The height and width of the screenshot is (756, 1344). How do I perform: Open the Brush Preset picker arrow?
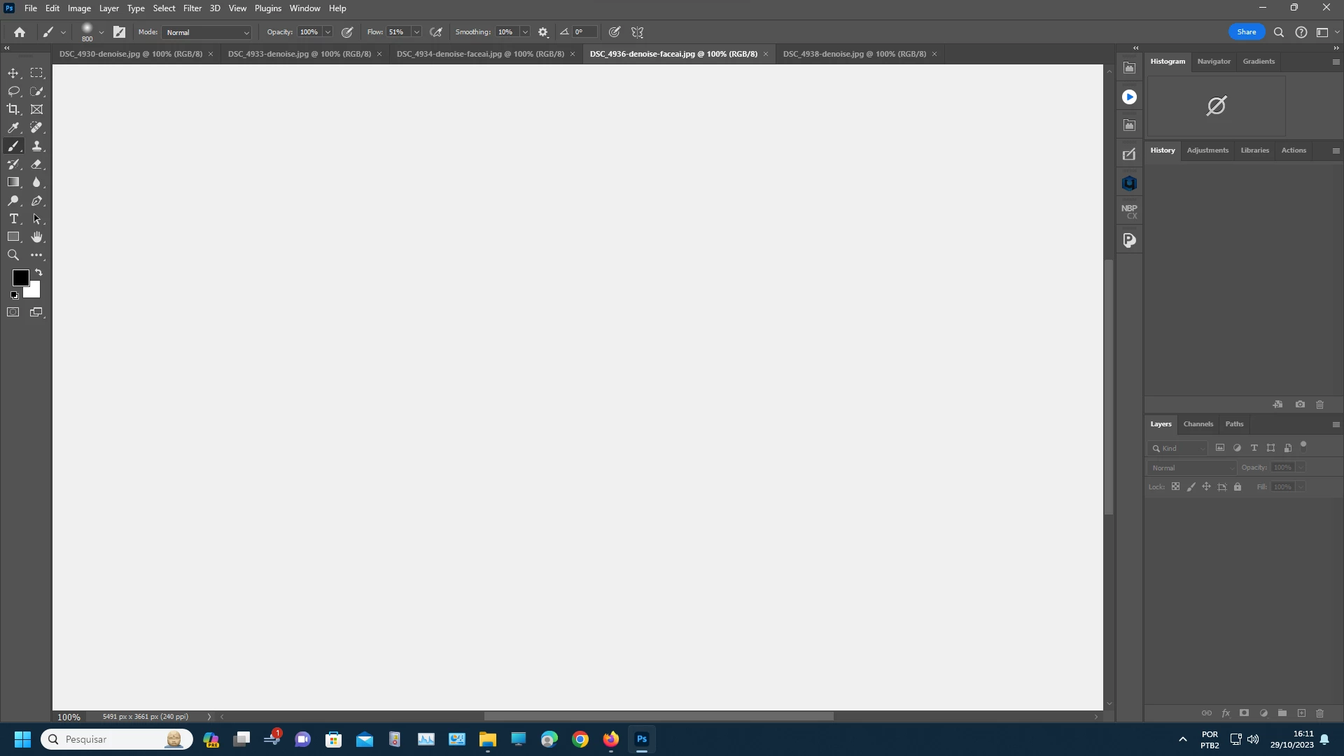pos(101,32)
